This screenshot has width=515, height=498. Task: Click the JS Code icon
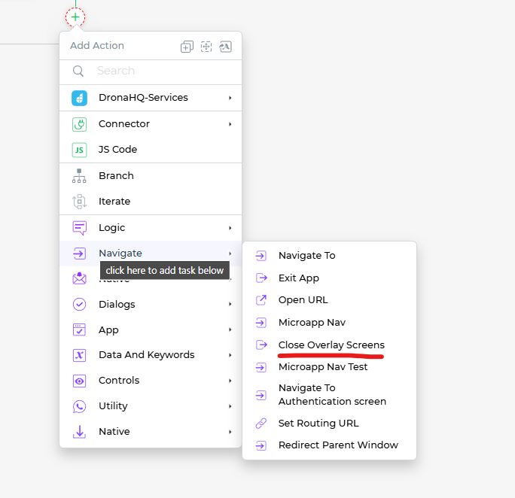80,150
